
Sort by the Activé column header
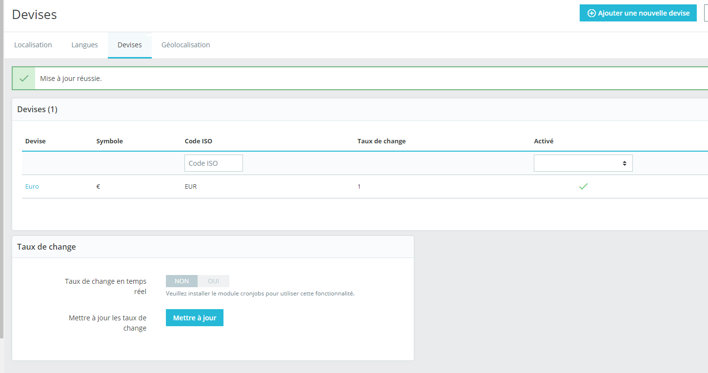544,141
